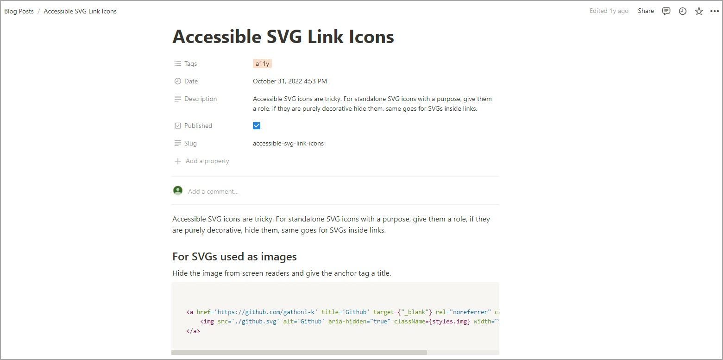The image size is (723, 360).
Task: Click the Slug property text icon
Action: [178, 143]
